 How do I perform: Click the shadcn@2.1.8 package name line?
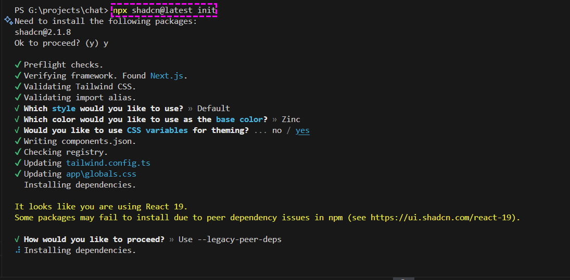(x=43, y=32)
